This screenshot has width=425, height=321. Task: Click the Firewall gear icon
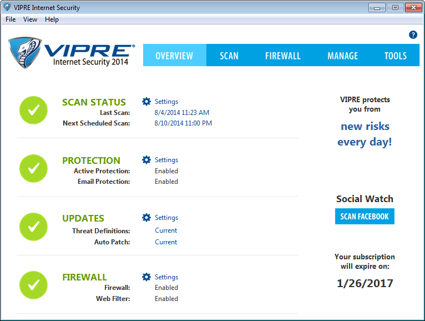click(146, 277)
